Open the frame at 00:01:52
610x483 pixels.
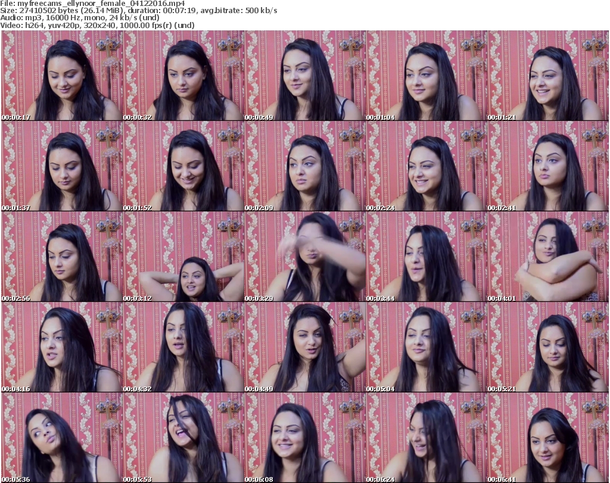click(x=183, y=166)
